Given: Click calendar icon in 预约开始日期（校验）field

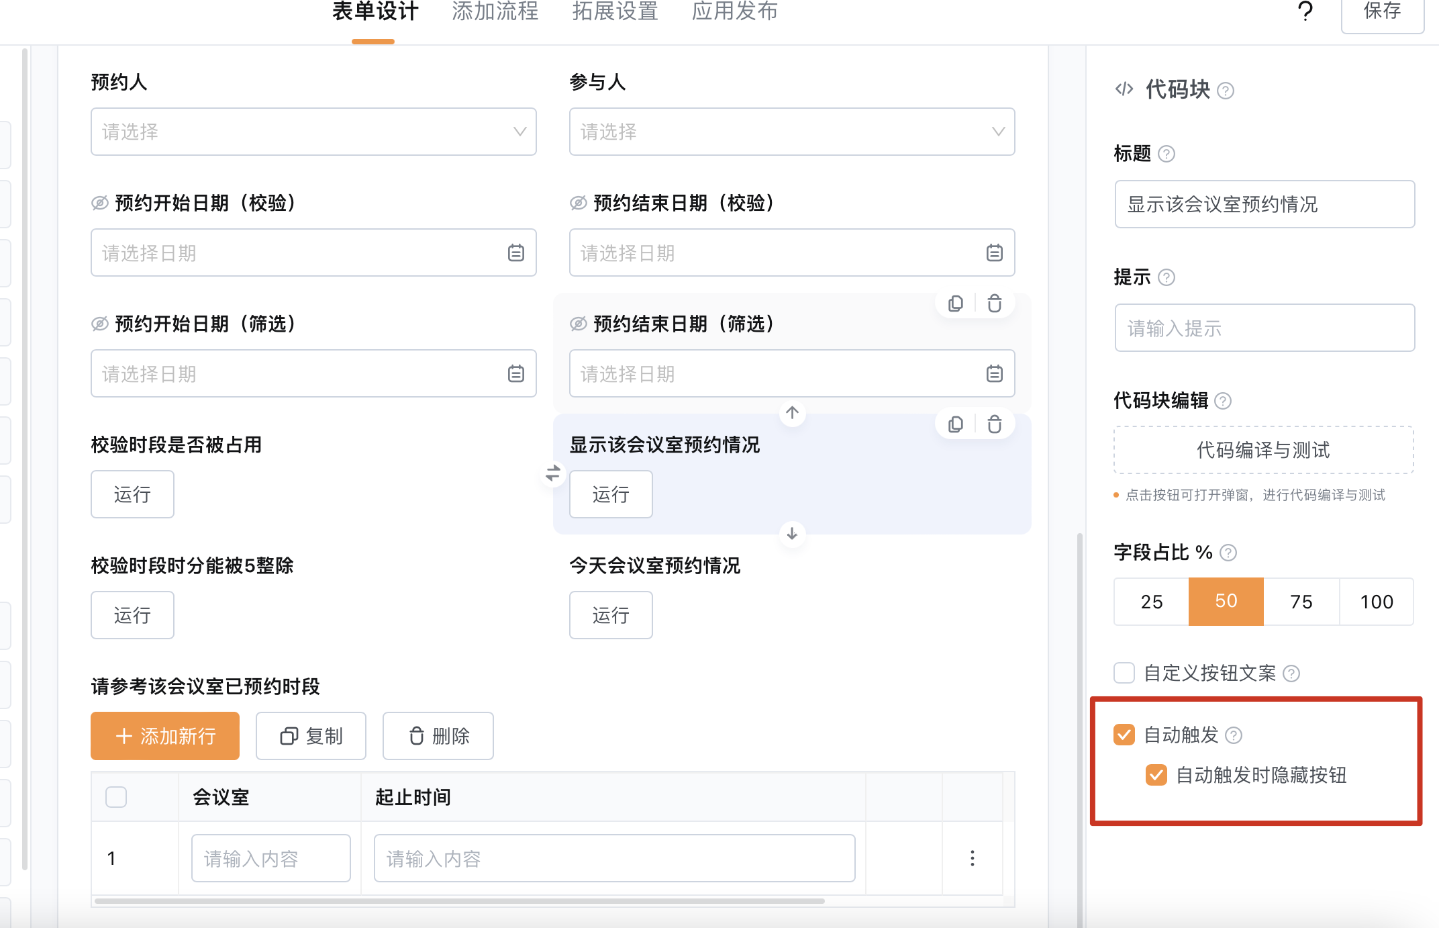Looking at the screenshot, I should [516, 253].
